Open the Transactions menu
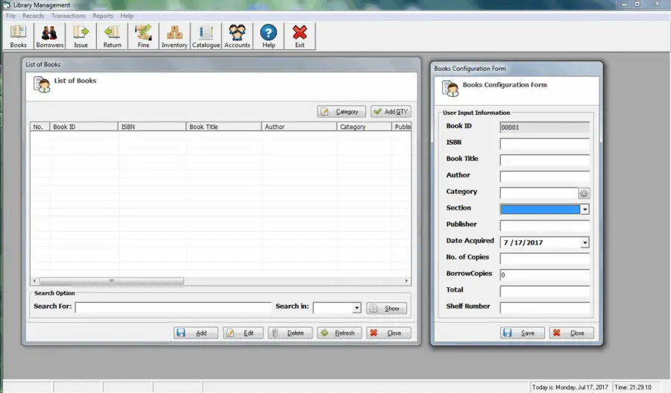 click(x=69, y=16)
